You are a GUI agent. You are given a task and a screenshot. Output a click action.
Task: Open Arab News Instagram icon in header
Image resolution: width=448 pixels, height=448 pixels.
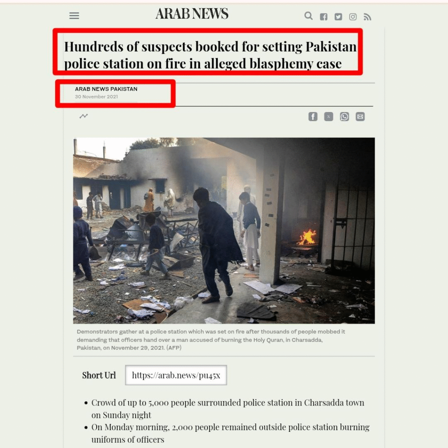[353, 17]
